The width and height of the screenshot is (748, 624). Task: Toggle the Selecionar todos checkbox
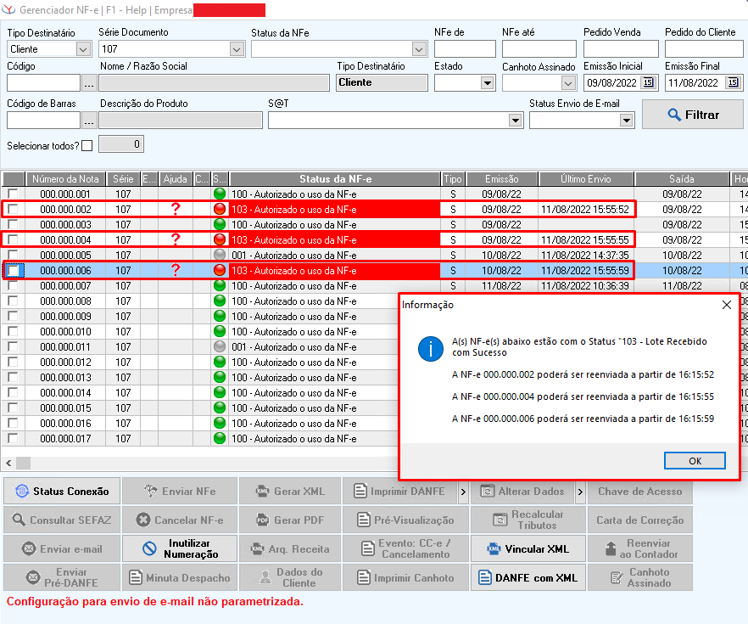pyautogui.click(x=87, y=145)
